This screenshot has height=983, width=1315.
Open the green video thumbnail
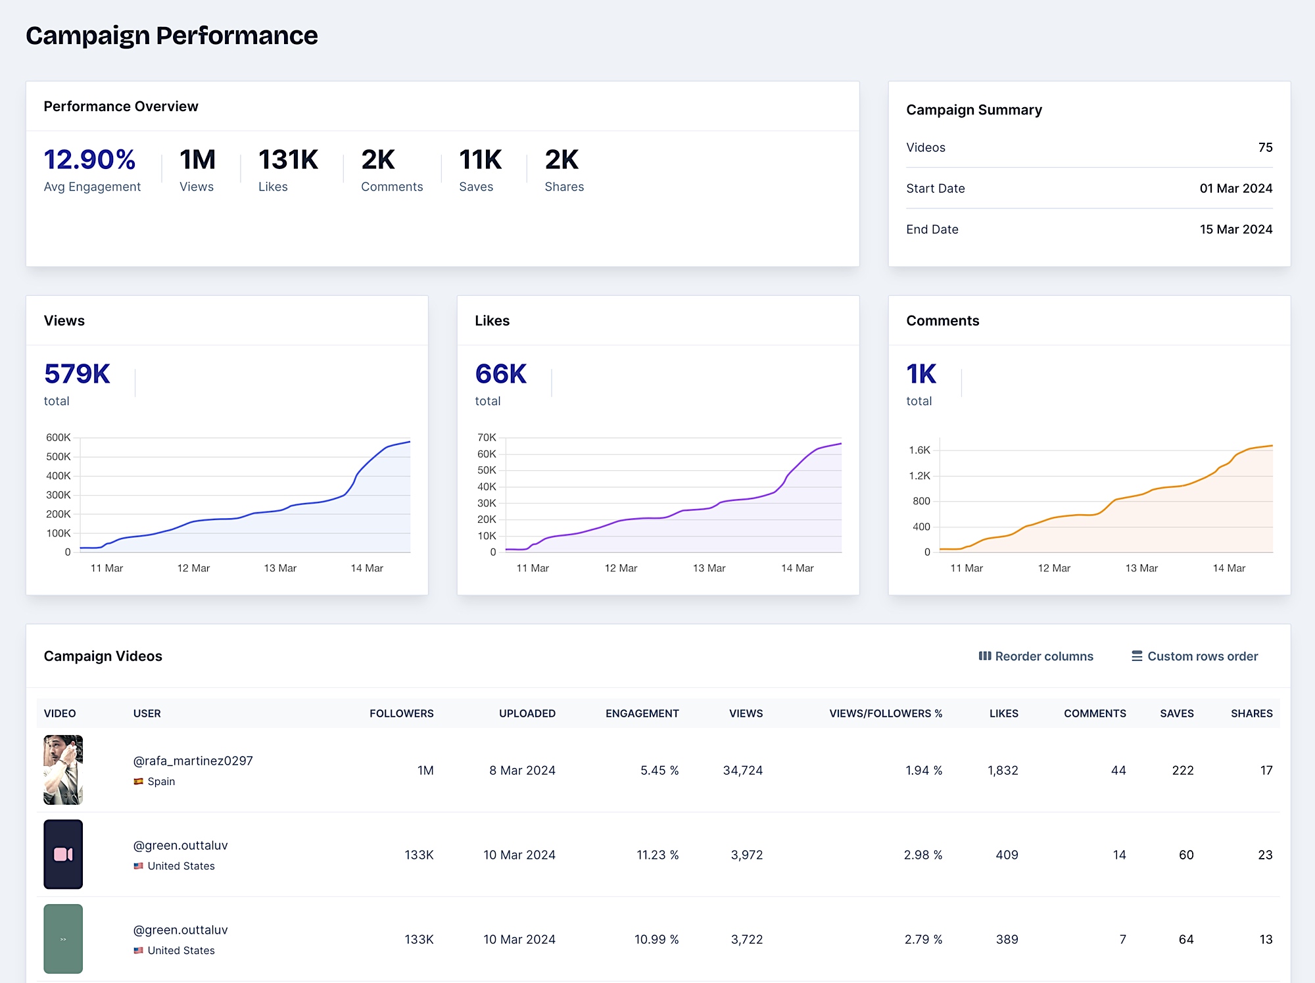[63, 938]
